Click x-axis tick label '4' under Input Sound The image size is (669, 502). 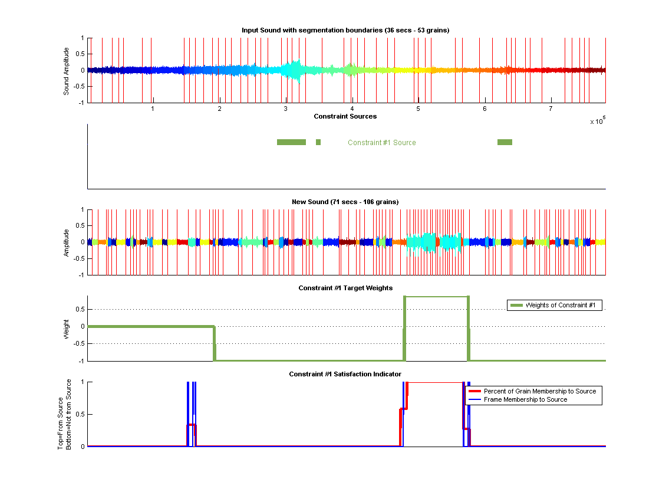point(352,109)
